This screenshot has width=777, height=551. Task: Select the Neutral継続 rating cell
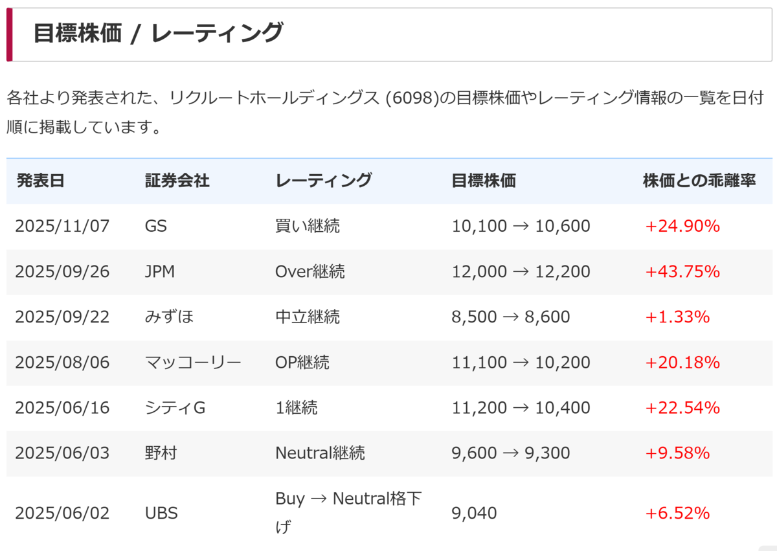[320, 453]
